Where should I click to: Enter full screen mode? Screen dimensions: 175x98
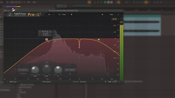118,14
